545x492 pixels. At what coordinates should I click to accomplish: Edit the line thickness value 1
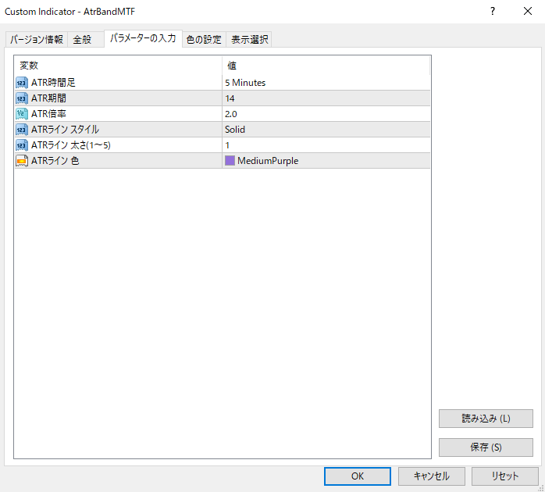pos(227,145)
